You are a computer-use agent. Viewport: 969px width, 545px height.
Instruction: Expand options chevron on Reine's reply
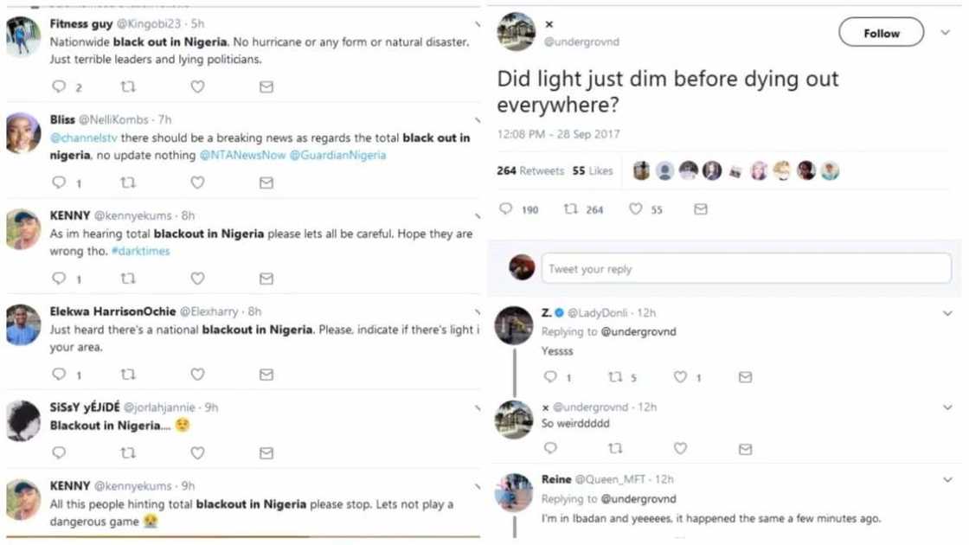coord(947,479)
